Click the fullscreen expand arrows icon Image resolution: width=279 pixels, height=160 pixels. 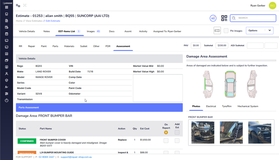[25, 5]
